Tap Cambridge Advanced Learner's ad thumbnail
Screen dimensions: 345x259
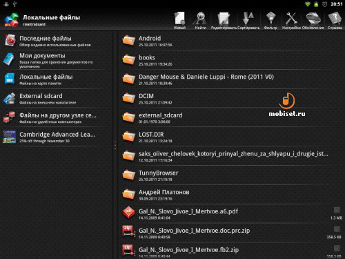click(10, 137)
